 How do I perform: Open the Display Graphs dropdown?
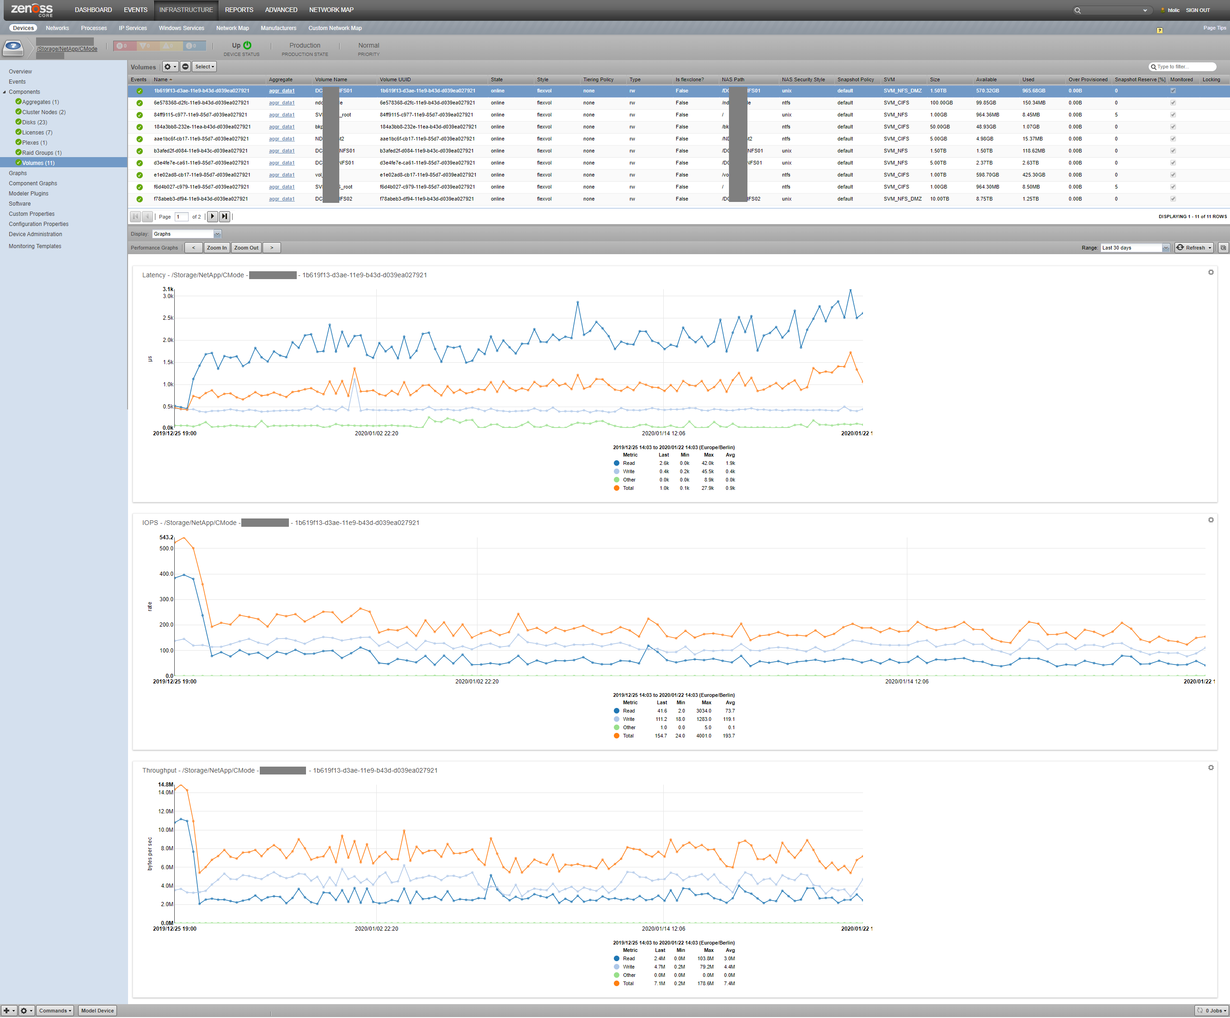tap(217, 234)
